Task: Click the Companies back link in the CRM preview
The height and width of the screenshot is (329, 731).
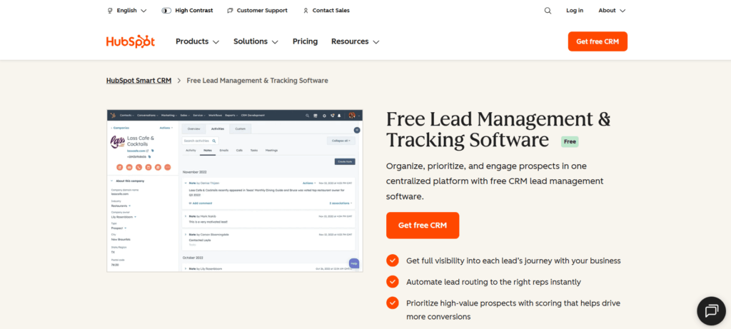Action: tap(120, 128)
